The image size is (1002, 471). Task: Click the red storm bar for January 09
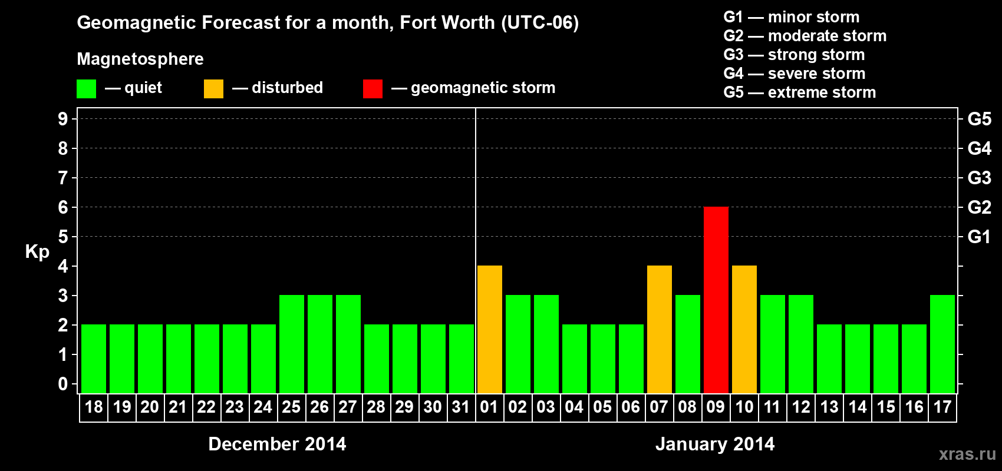tap(716, 300)
